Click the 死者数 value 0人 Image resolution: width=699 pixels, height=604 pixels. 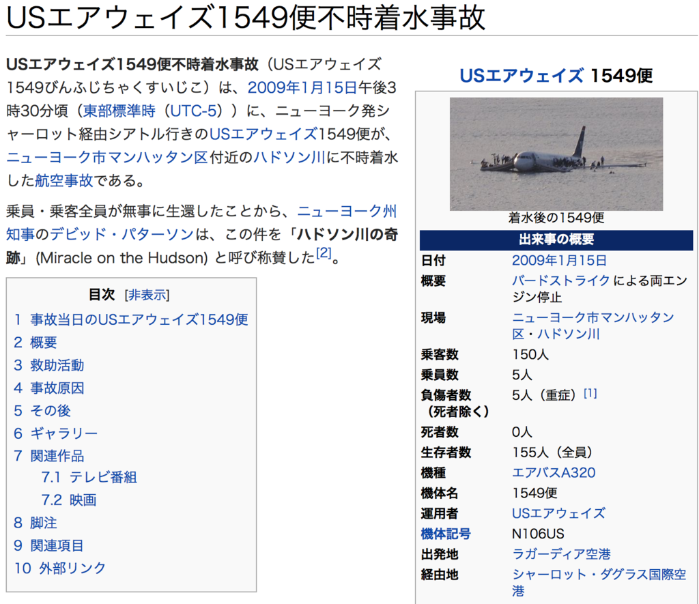[522, 432]
